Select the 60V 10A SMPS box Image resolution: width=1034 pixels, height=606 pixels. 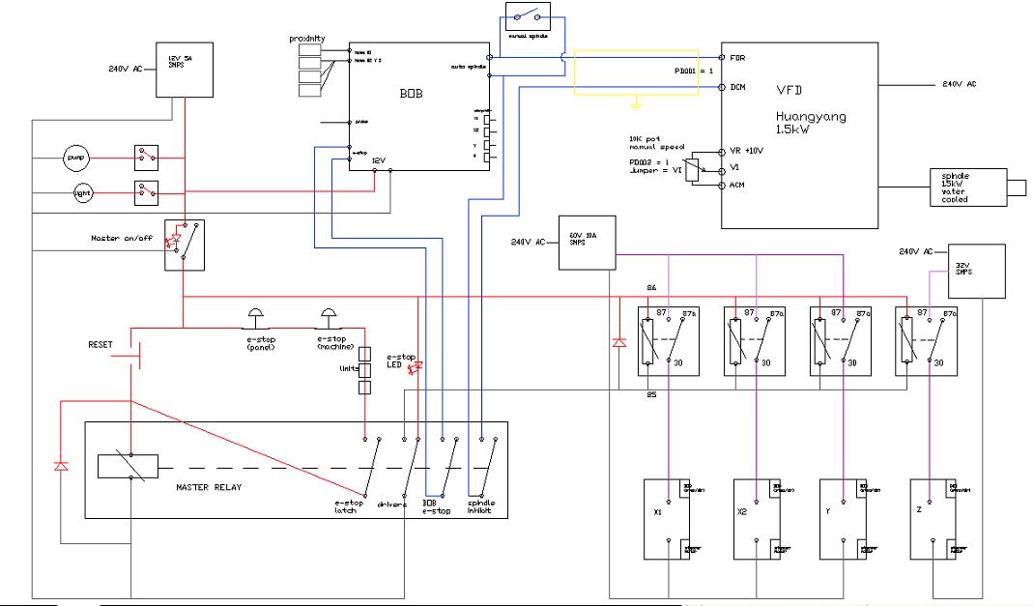point(587,243)
